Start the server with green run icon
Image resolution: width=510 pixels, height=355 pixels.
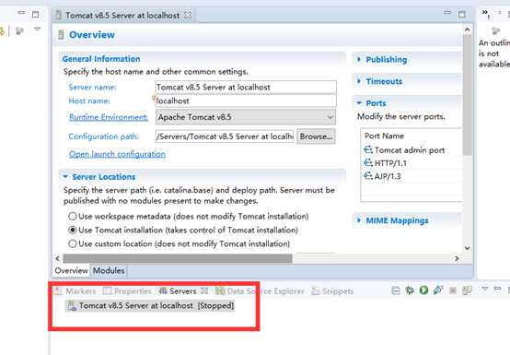click(423, 290)
